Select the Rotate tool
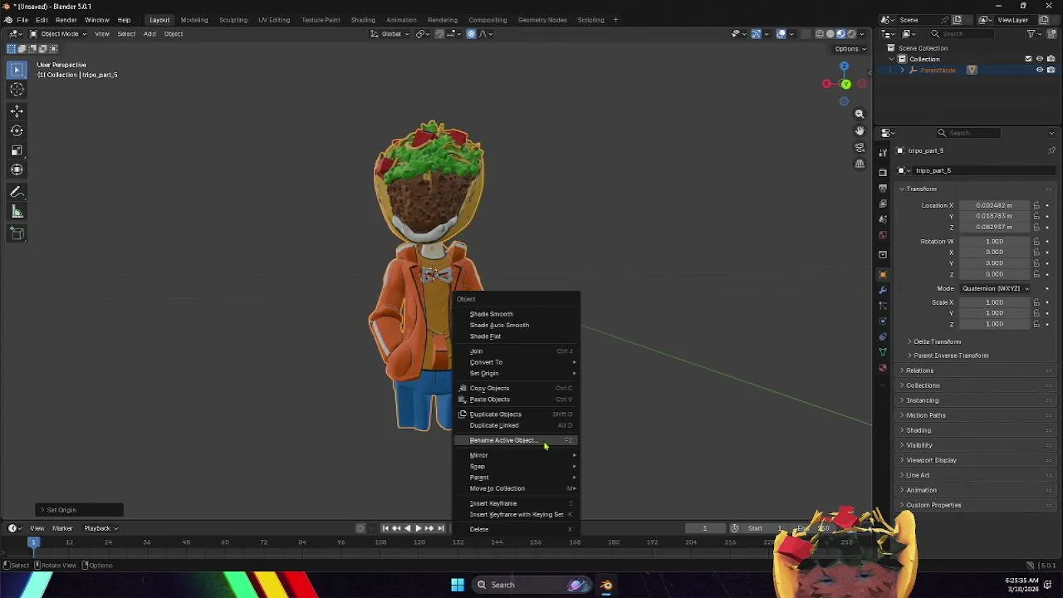This screenshot has width=1063, height=598. pos(17,130)
